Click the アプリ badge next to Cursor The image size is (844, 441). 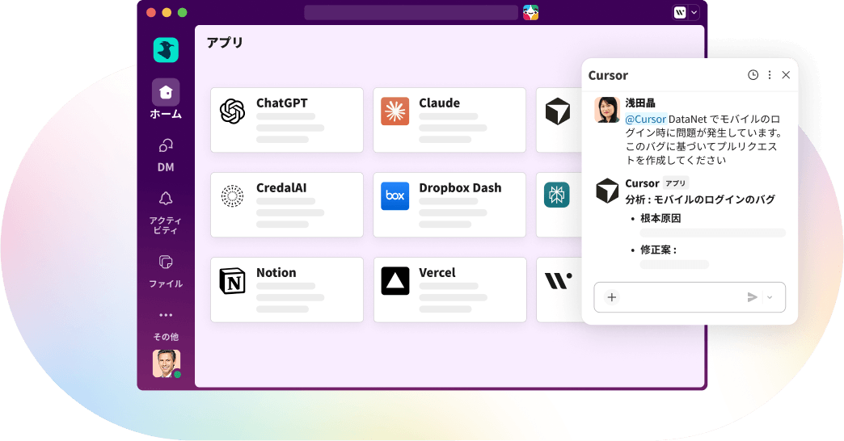click(x=676, y=183)
